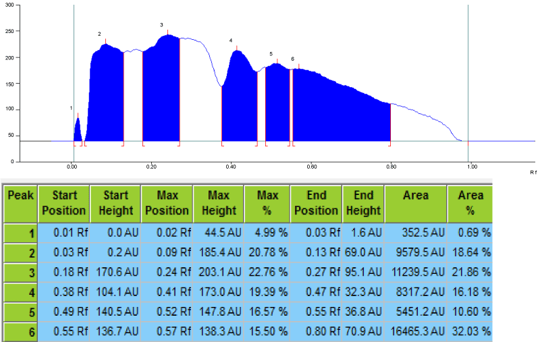Click the 0.38 Rf start position cell

click(63, 293)
